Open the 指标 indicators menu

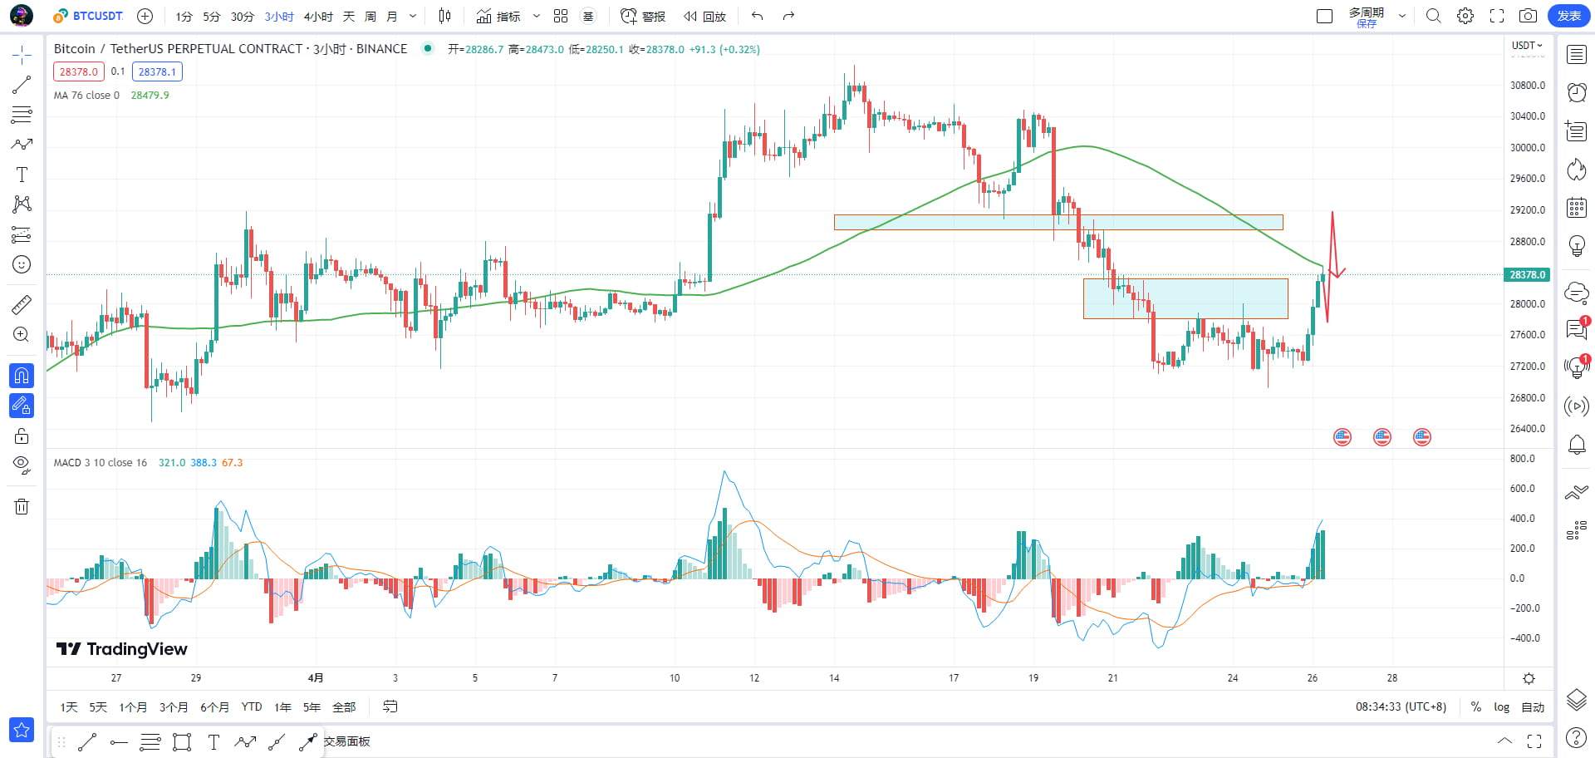(x=498, y=17)
